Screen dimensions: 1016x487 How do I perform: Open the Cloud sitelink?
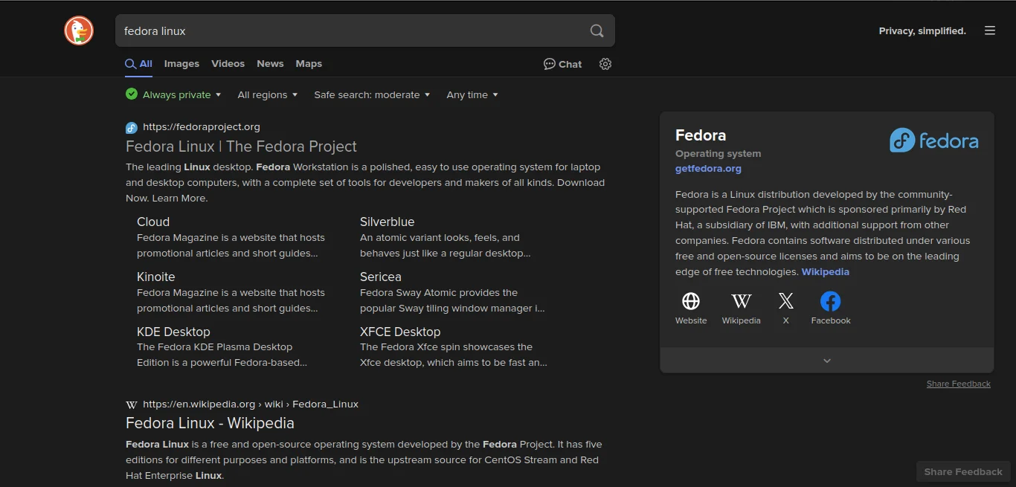point(153,222)
